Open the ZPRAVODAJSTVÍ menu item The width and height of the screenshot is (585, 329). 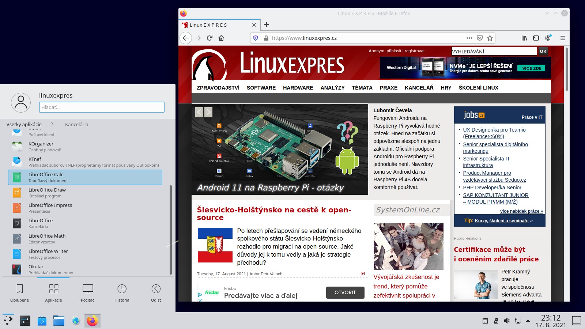218,88
